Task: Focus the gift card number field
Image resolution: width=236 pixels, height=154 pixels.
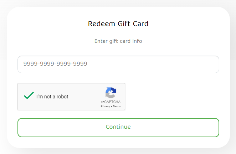Action: (118, 64)
